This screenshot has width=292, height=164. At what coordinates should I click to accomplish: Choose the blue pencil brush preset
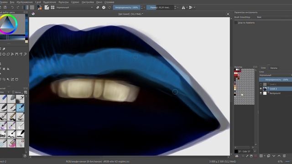(x=3, y=99)
